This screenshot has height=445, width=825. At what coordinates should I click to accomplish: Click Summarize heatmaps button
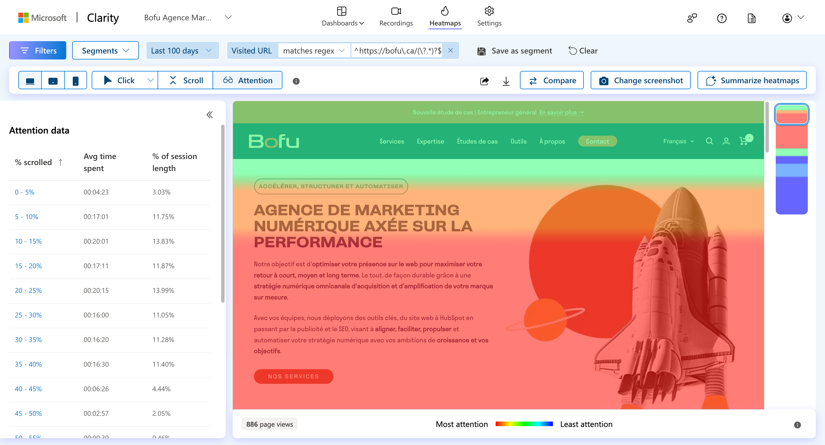(x=752, y=81)
